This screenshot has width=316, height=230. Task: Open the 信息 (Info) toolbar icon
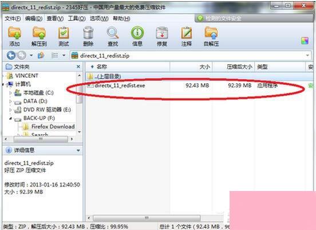tap(137, 37)
